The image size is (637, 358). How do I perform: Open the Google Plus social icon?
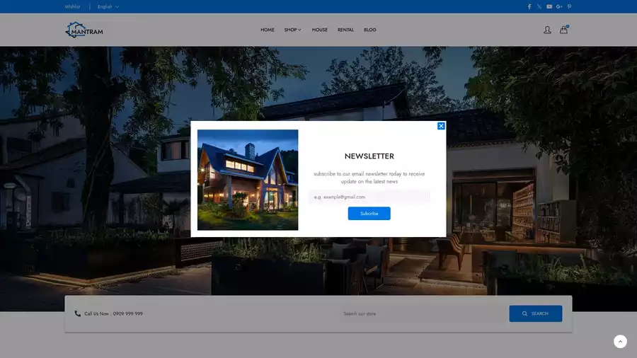[x=559, y=6]
